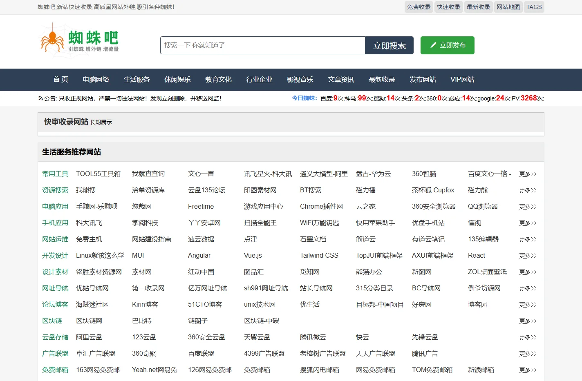Open 快速收录 in the top bar

point(448,7)
